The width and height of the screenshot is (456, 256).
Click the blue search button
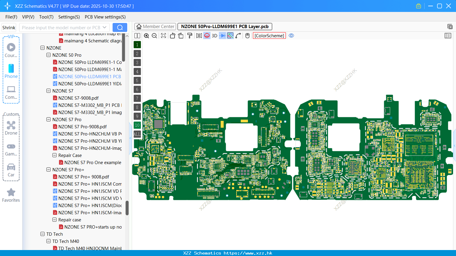click(x=120, y=27)
